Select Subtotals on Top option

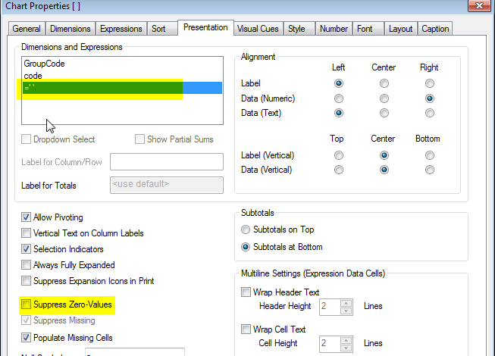(x=246, y=230)
